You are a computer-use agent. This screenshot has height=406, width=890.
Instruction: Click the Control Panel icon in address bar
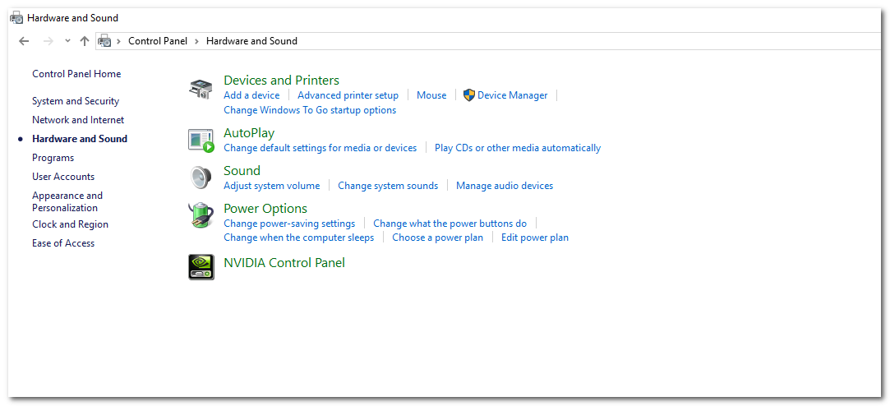pyautogui.click(x=104, y=41)
